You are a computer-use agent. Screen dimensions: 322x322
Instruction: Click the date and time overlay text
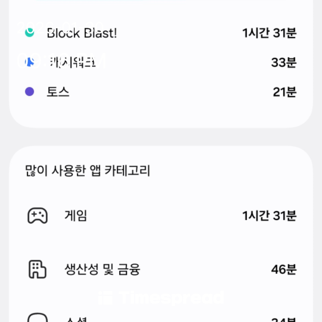(x=61, y=45)
